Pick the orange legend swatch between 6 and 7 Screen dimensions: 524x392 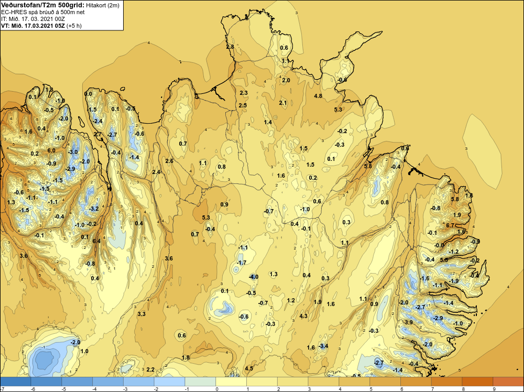coord(416,382)
